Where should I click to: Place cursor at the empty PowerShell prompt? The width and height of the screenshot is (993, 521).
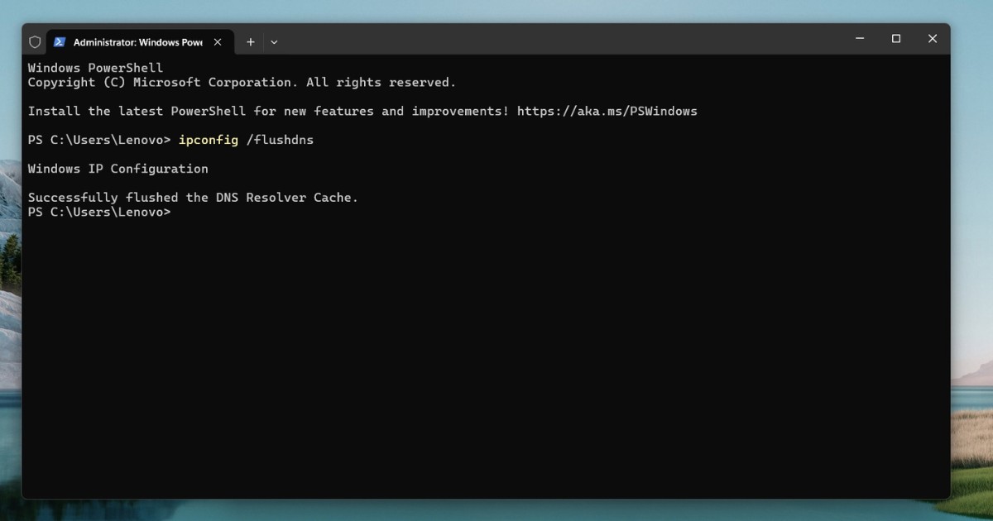(178, 212)
